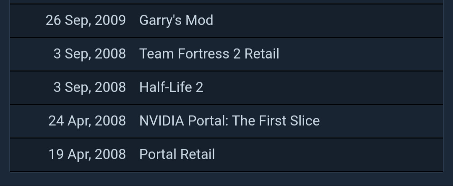Click the year 2009 in the top date

click(110, 21)
